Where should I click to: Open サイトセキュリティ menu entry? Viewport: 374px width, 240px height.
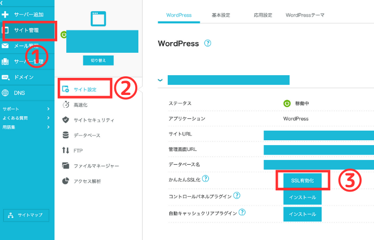point(93,120)
